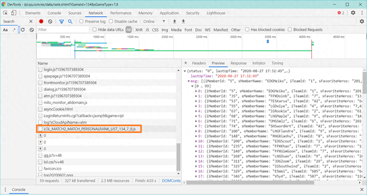This screenshot has width=367, height=195.
Task: Enable the Preserve log checkbox
Action: pos(81,21)
